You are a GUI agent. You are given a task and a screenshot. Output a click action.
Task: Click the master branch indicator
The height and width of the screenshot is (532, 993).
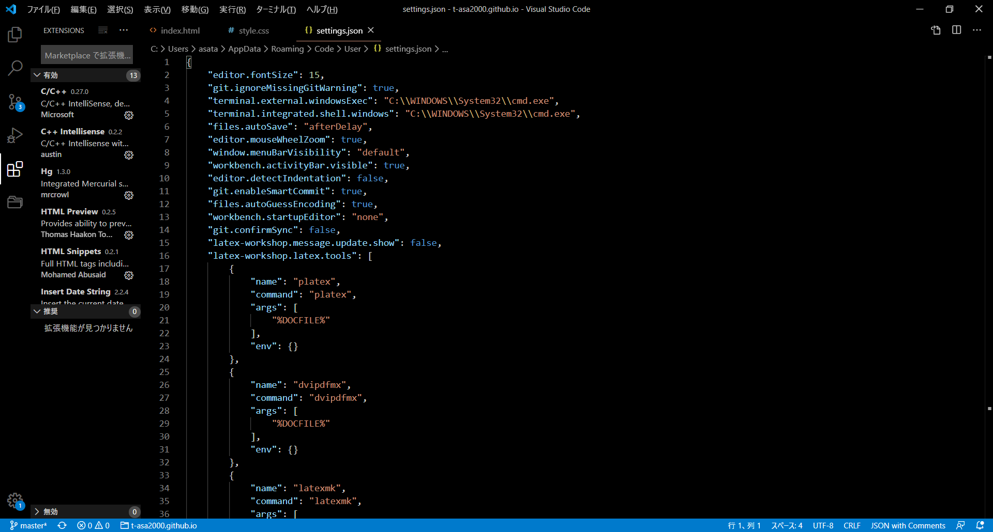(28, 525)
